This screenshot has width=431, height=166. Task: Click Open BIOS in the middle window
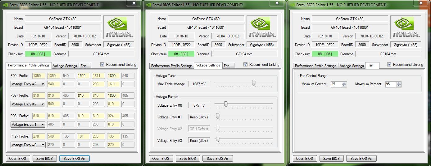pyautogui.click(x=161, y=159)
